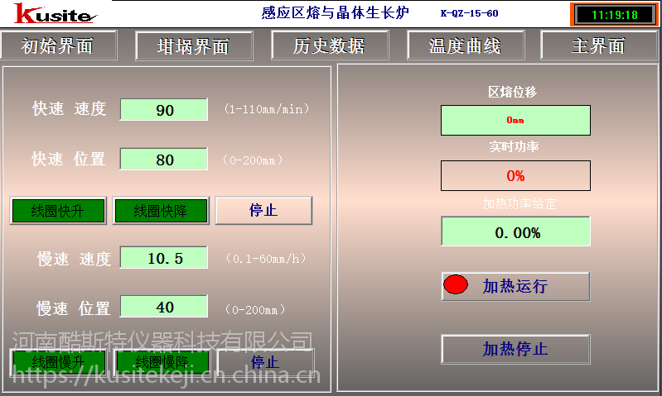Click the 加热功率给定 field showing 0.00%
Image resolution: width=662 pixels, height=396 pixels.
[x=515, y=232]
